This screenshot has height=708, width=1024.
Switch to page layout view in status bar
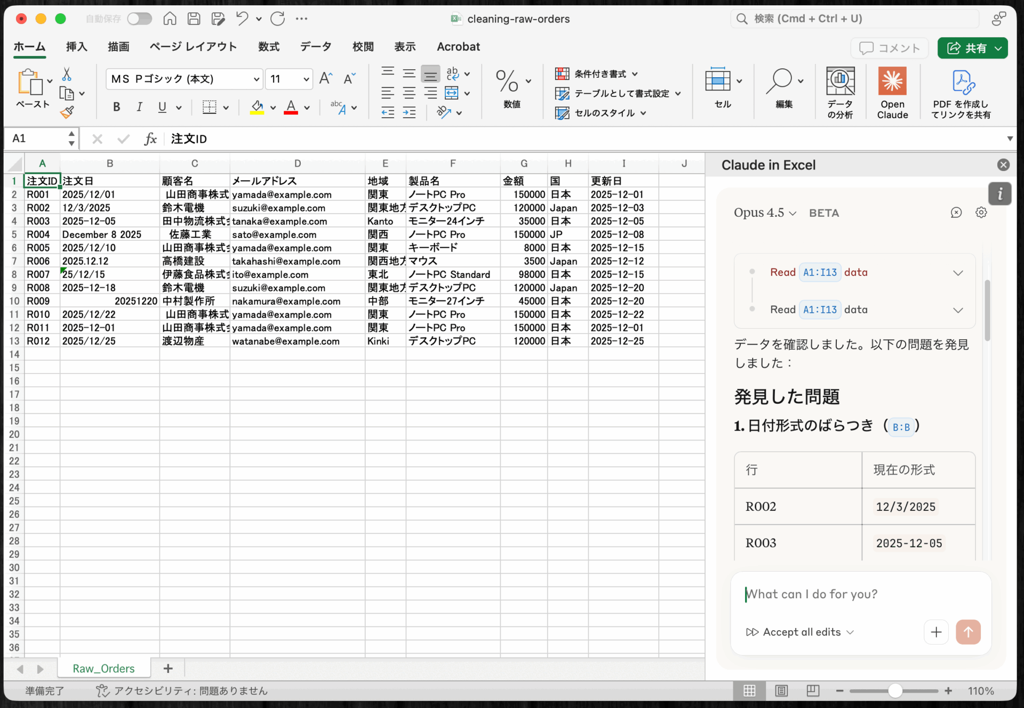tap(781, 691)
